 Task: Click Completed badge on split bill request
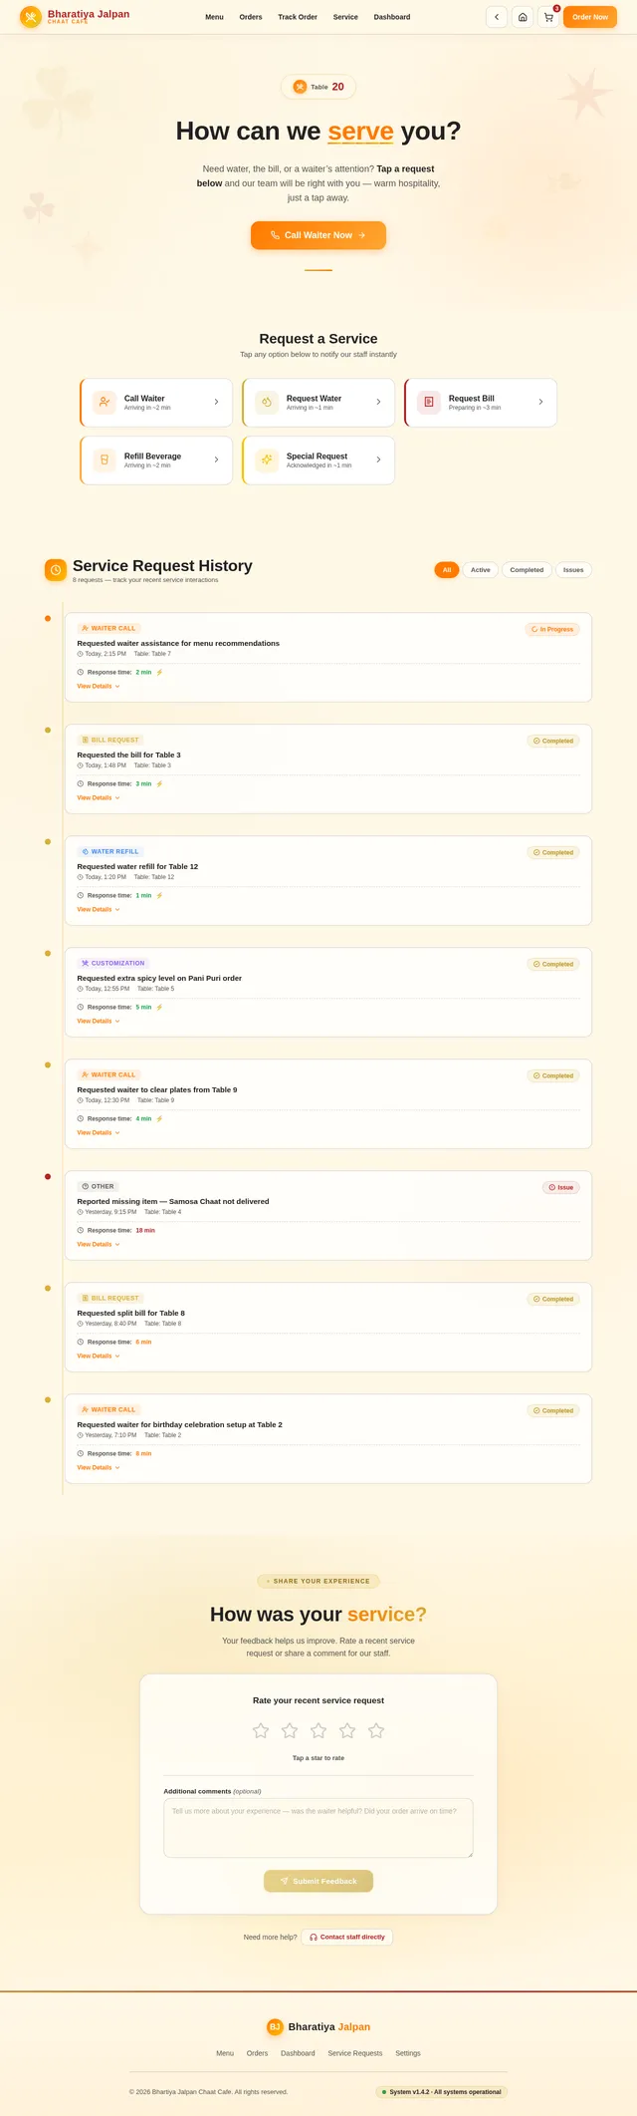553,1299
